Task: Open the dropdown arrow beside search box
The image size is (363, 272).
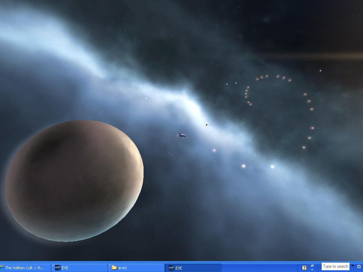Action: pos(353,266)
